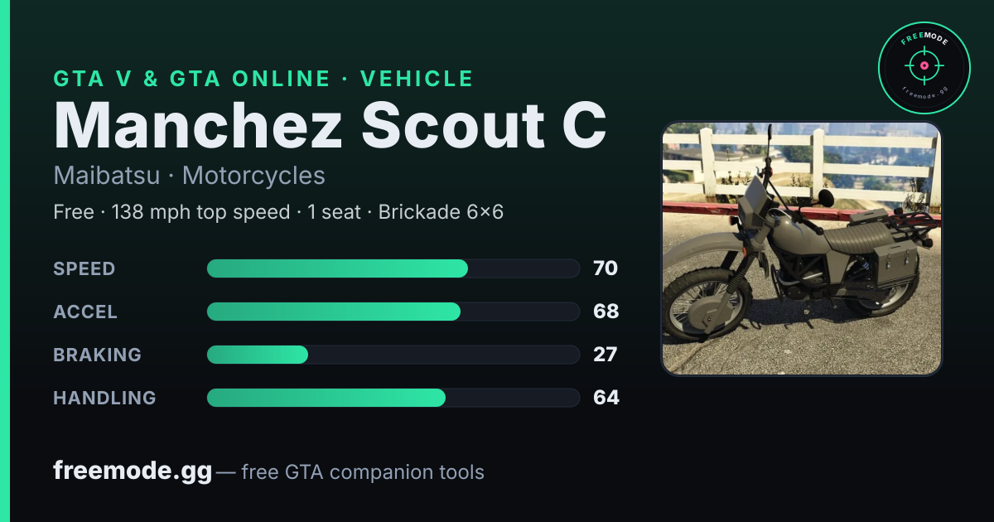This screenshot has height=522, width=994.
Task: Click the GTA V & GTA ONLINE · VEHICLE heading
Action: point(263,79)
